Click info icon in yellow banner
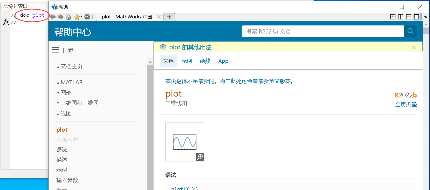The width and height of the screenshot is (430, 190). click(x=163, y=47)
